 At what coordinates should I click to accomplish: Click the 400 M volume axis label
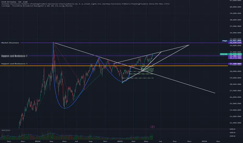(232, 133)
